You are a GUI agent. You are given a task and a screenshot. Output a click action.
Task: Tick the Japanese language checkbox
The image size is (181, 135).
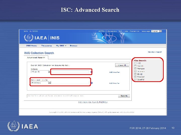pyautogui.click(x=135, y=74)
